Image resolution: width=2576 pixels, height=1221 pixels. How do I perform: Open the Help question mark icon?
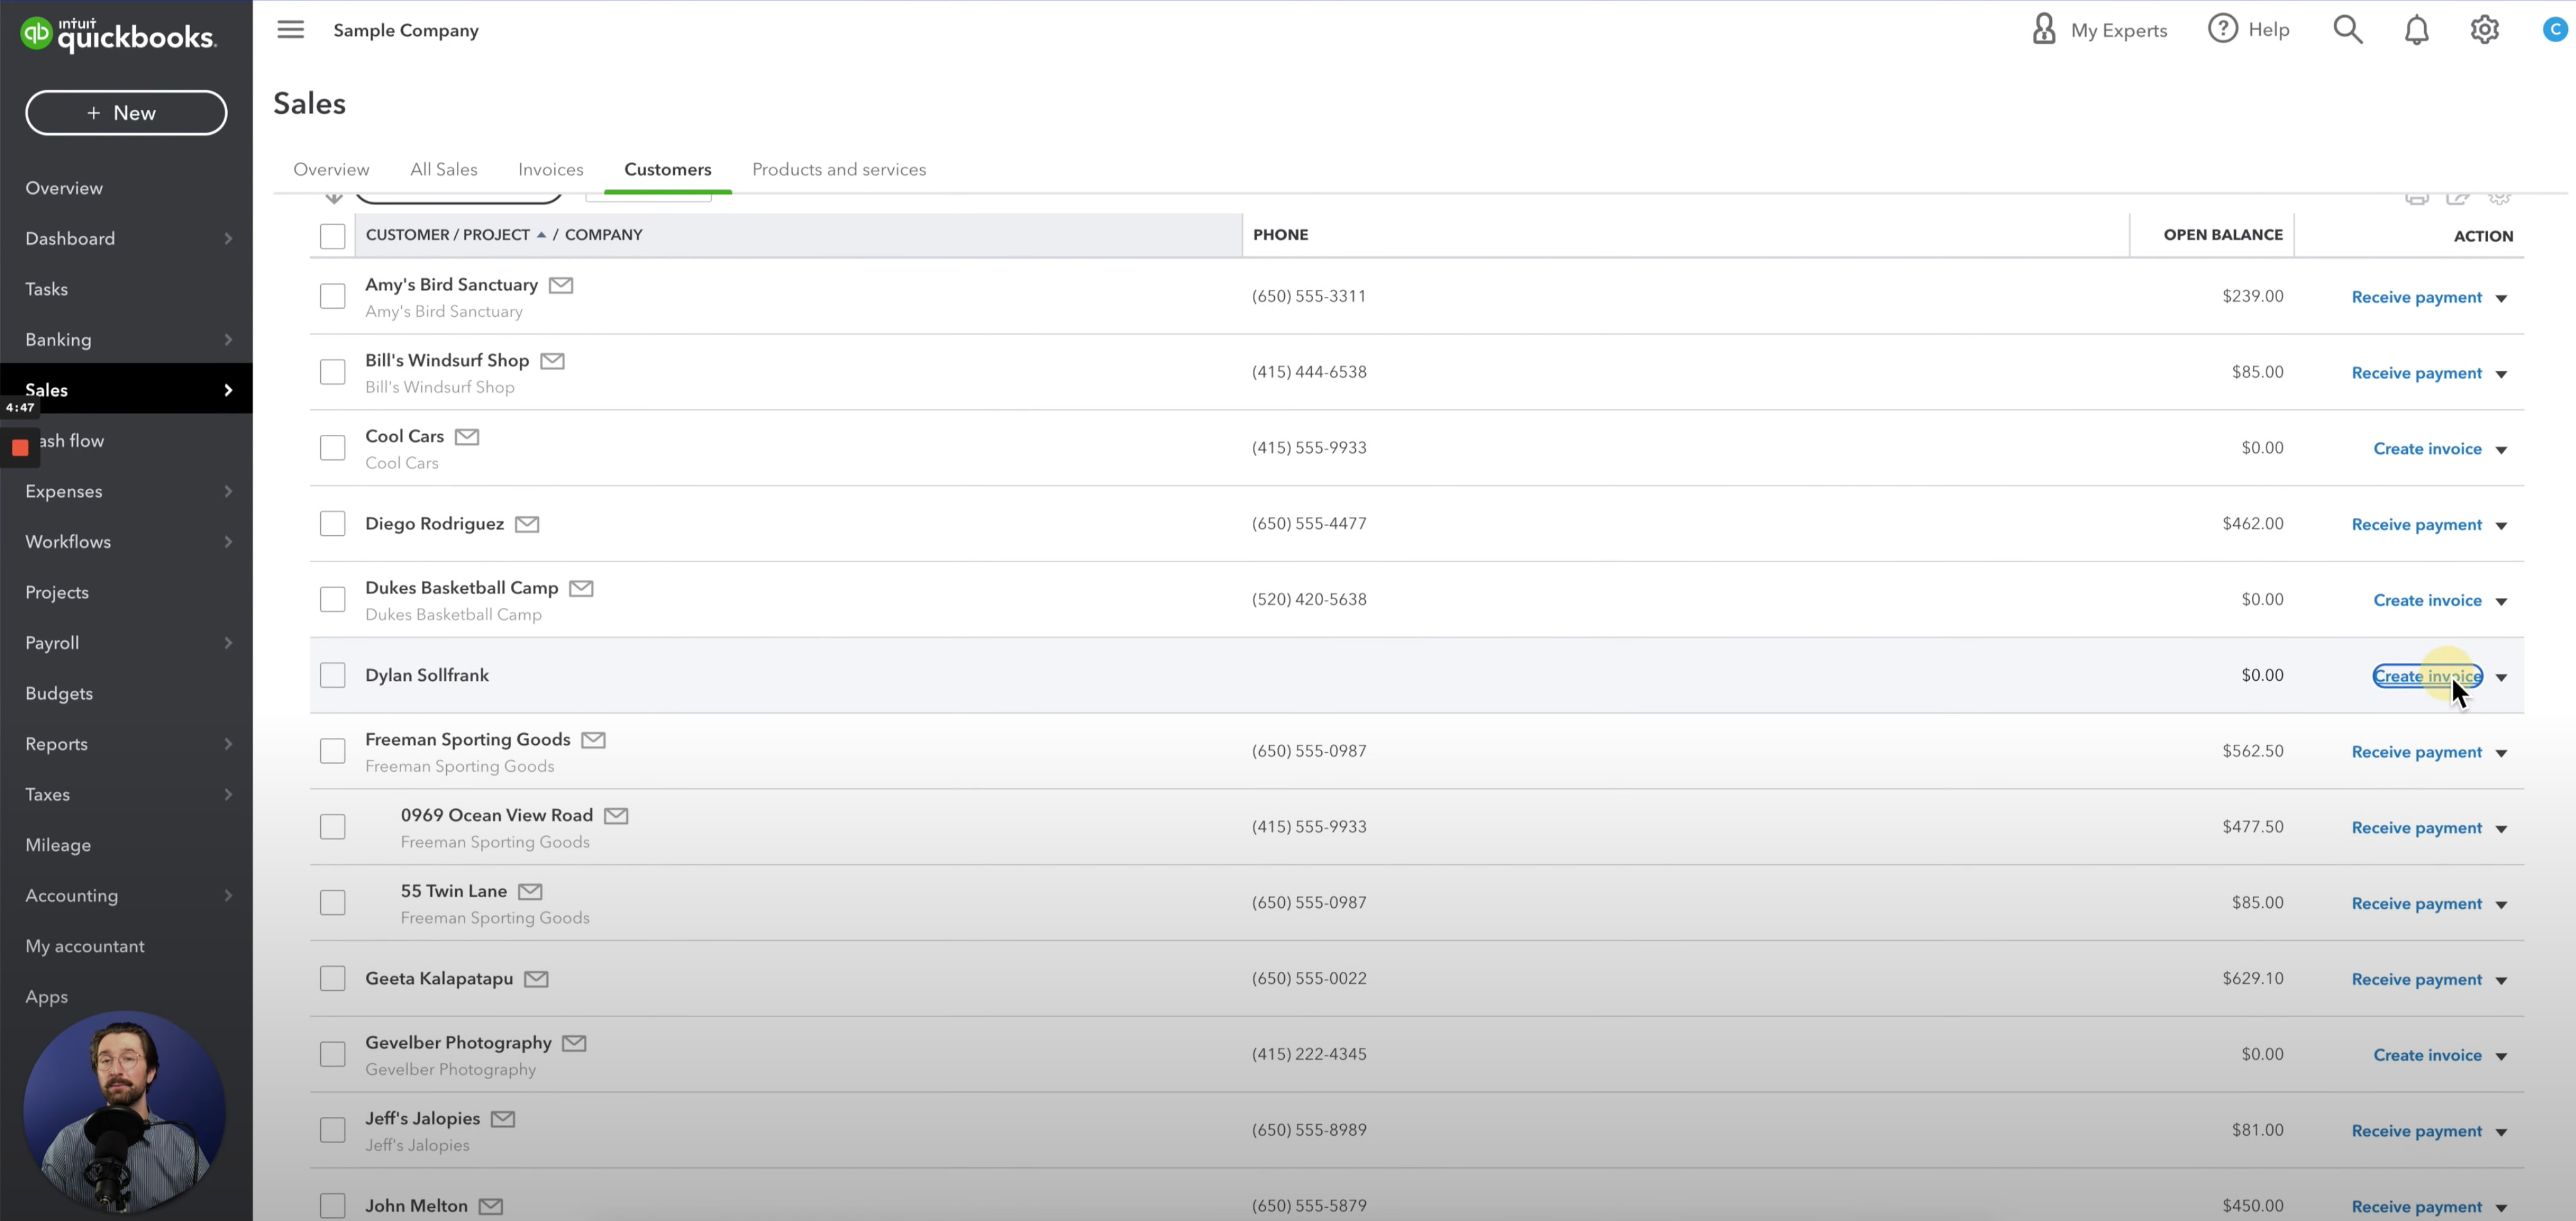[2222, 29]
